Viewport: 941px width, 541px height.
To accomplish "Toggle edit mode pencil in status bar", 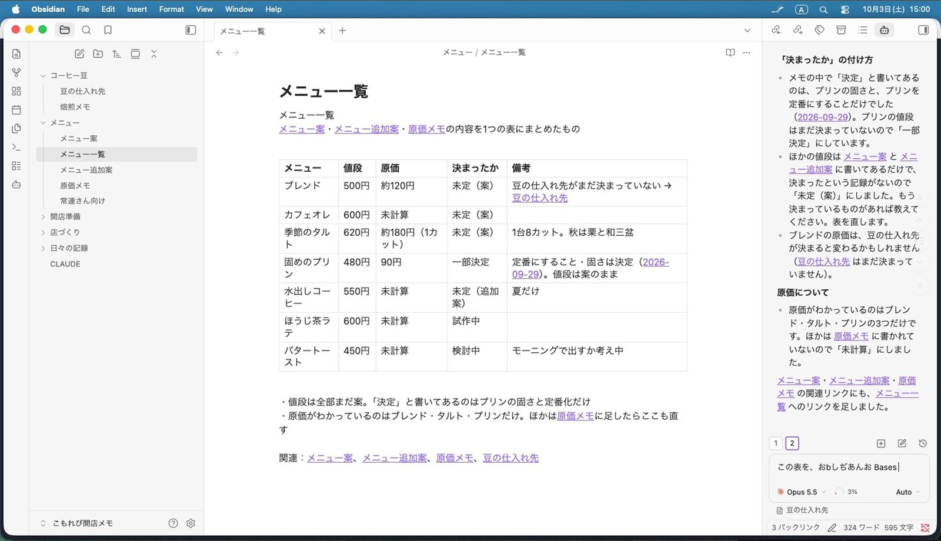I will [832, 527].
